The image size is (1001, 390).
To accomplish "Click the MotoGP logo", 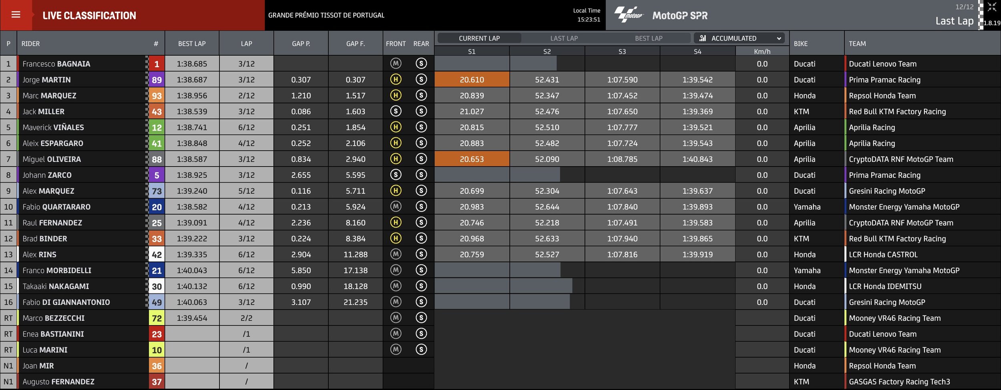I will click(x=629, y=15).
